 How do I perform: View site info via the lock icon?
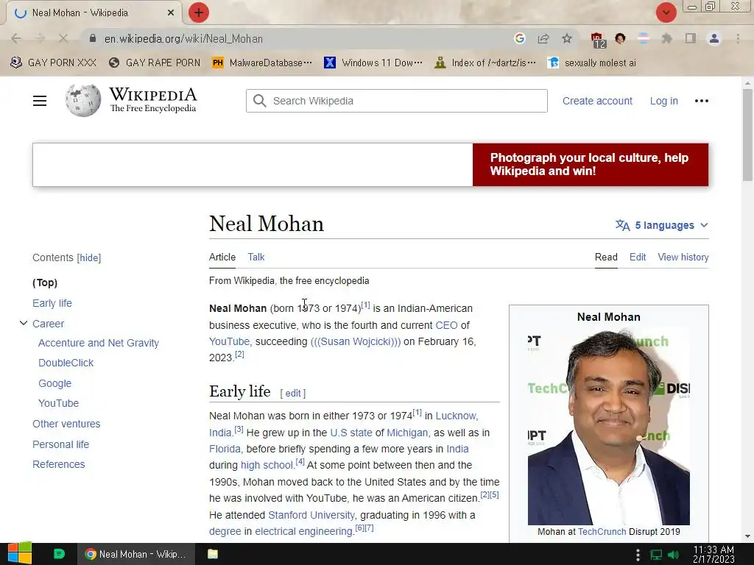pyautogui.click(x=93, y=38)
